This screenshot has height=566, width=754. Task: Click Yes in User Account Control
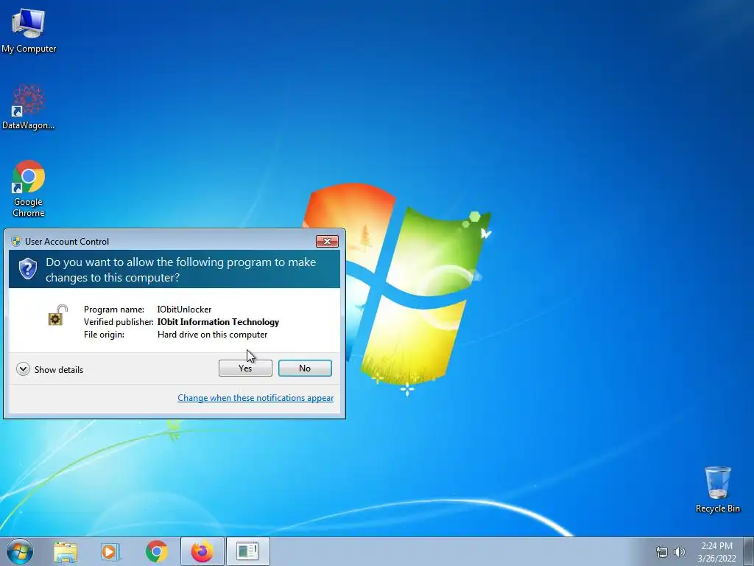click(x=245, y=368)
